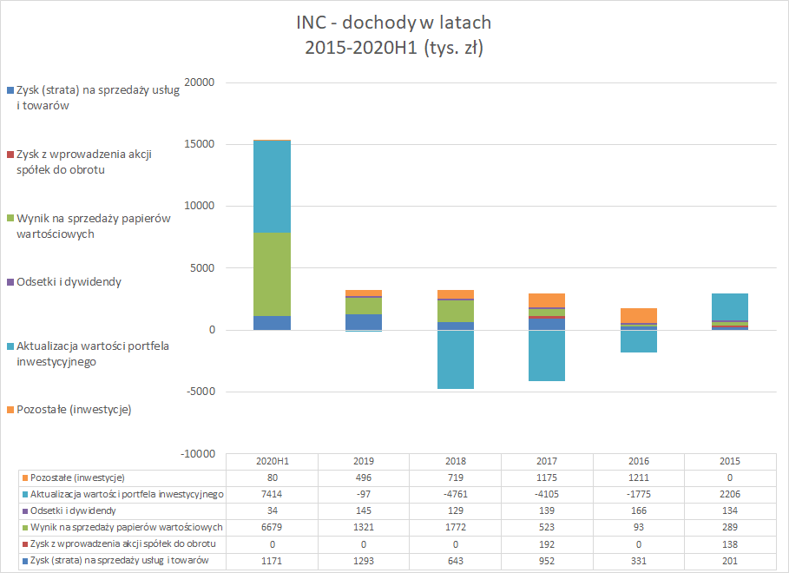Viewport: 789px width, 573px height.
Task: Click table cell value -1775
Action: coord(639,495)
